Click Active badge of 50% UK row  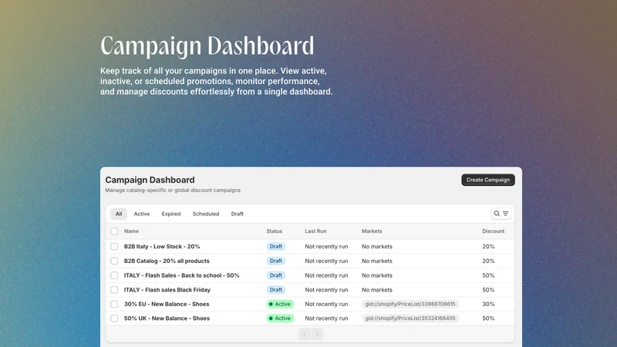point(280,318)
